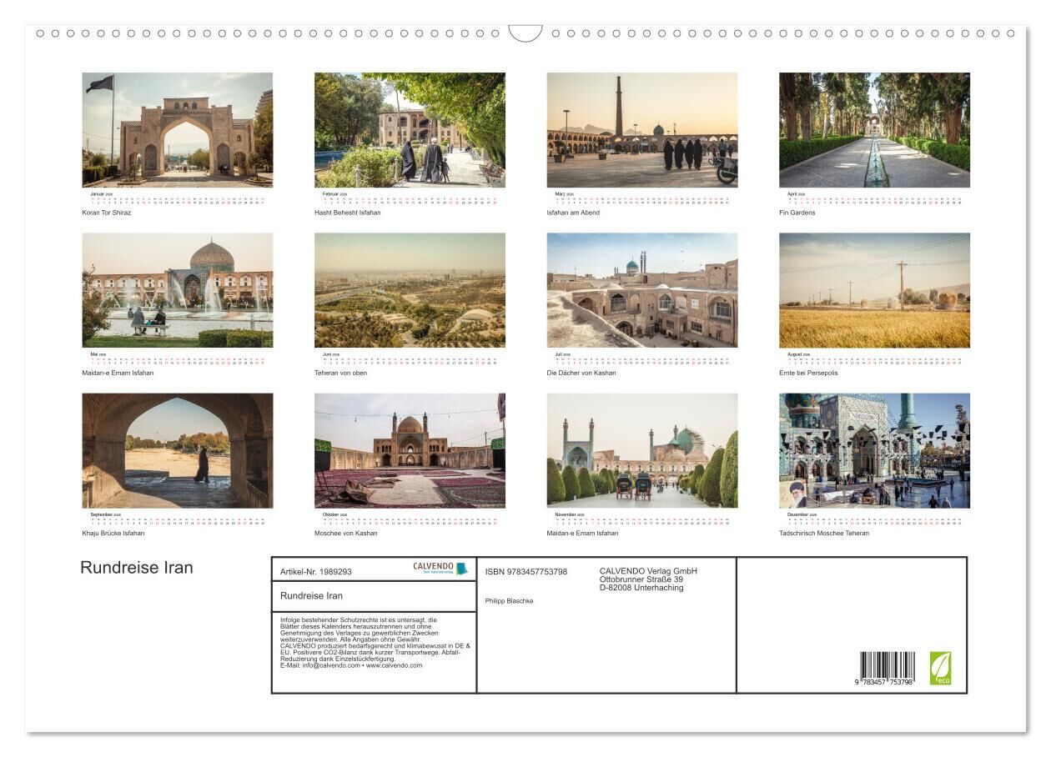
Task: Open the Die Dächer von Kashan photo
Action: [641, 289]
